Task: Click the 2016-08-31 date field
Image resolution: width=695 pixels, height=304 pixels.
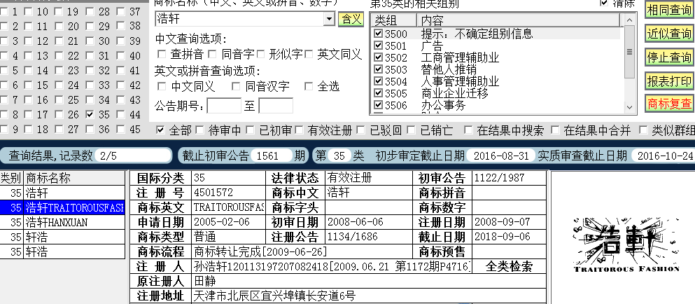Action: click(x=501, y=156)
